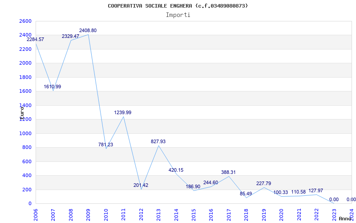Click the Anno x-axis title
Screen dimensions: 356x223
point(345,219)
